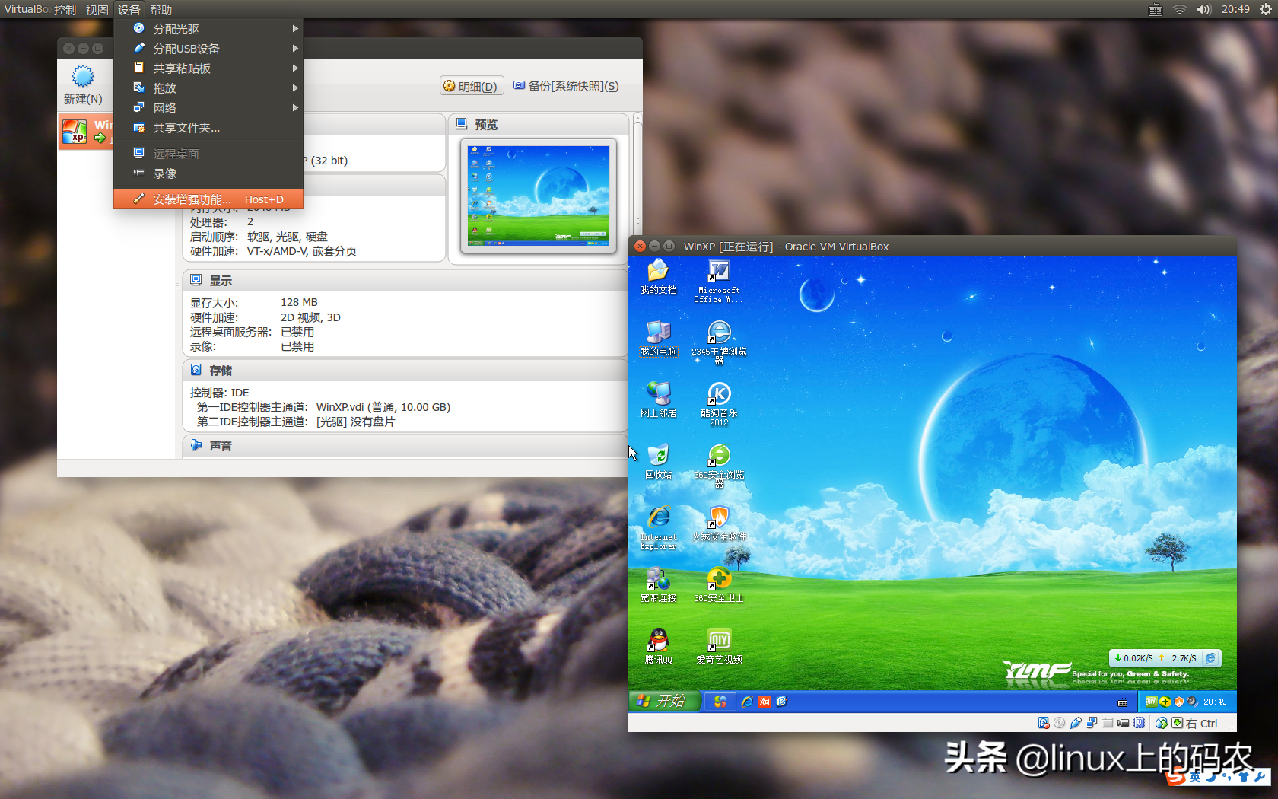Click the iQIYI tray icon in XP taskbar
1278x799 pixels.
tap(1151, 702)
